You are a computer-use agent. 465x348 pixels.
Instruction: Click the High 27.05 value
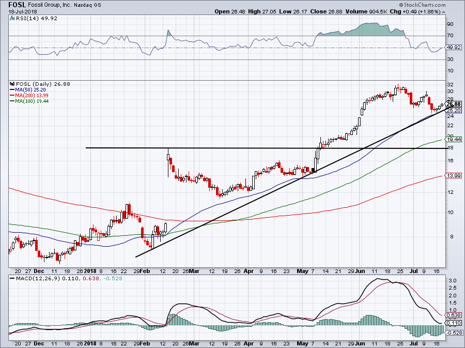pyautogui.click(x=262, y=11)
